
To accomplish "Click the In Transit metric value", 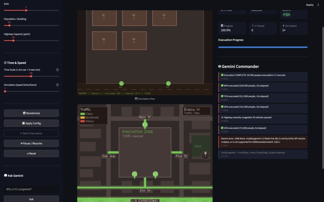I will tap(252, 31).
